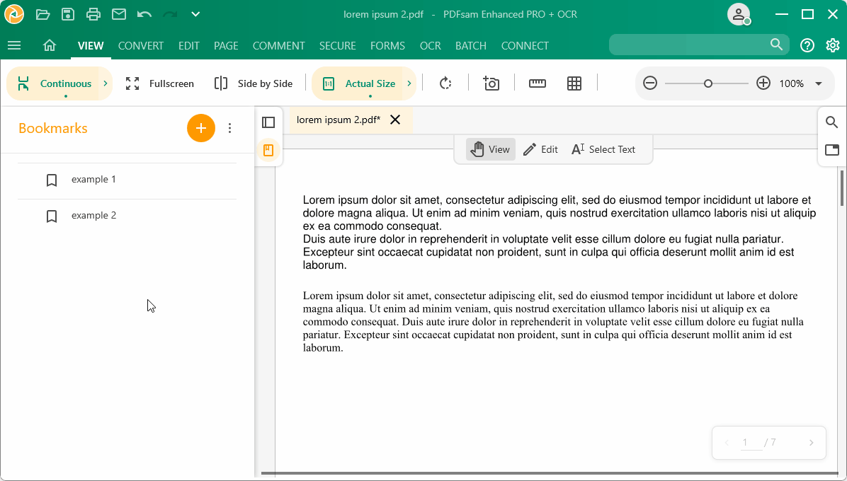Image resolution: width=847 pixels, height=481 pixels.
Task: Toggle Fullscreen viewing mode
Action: pyautogui.click(x=159, y=83)
